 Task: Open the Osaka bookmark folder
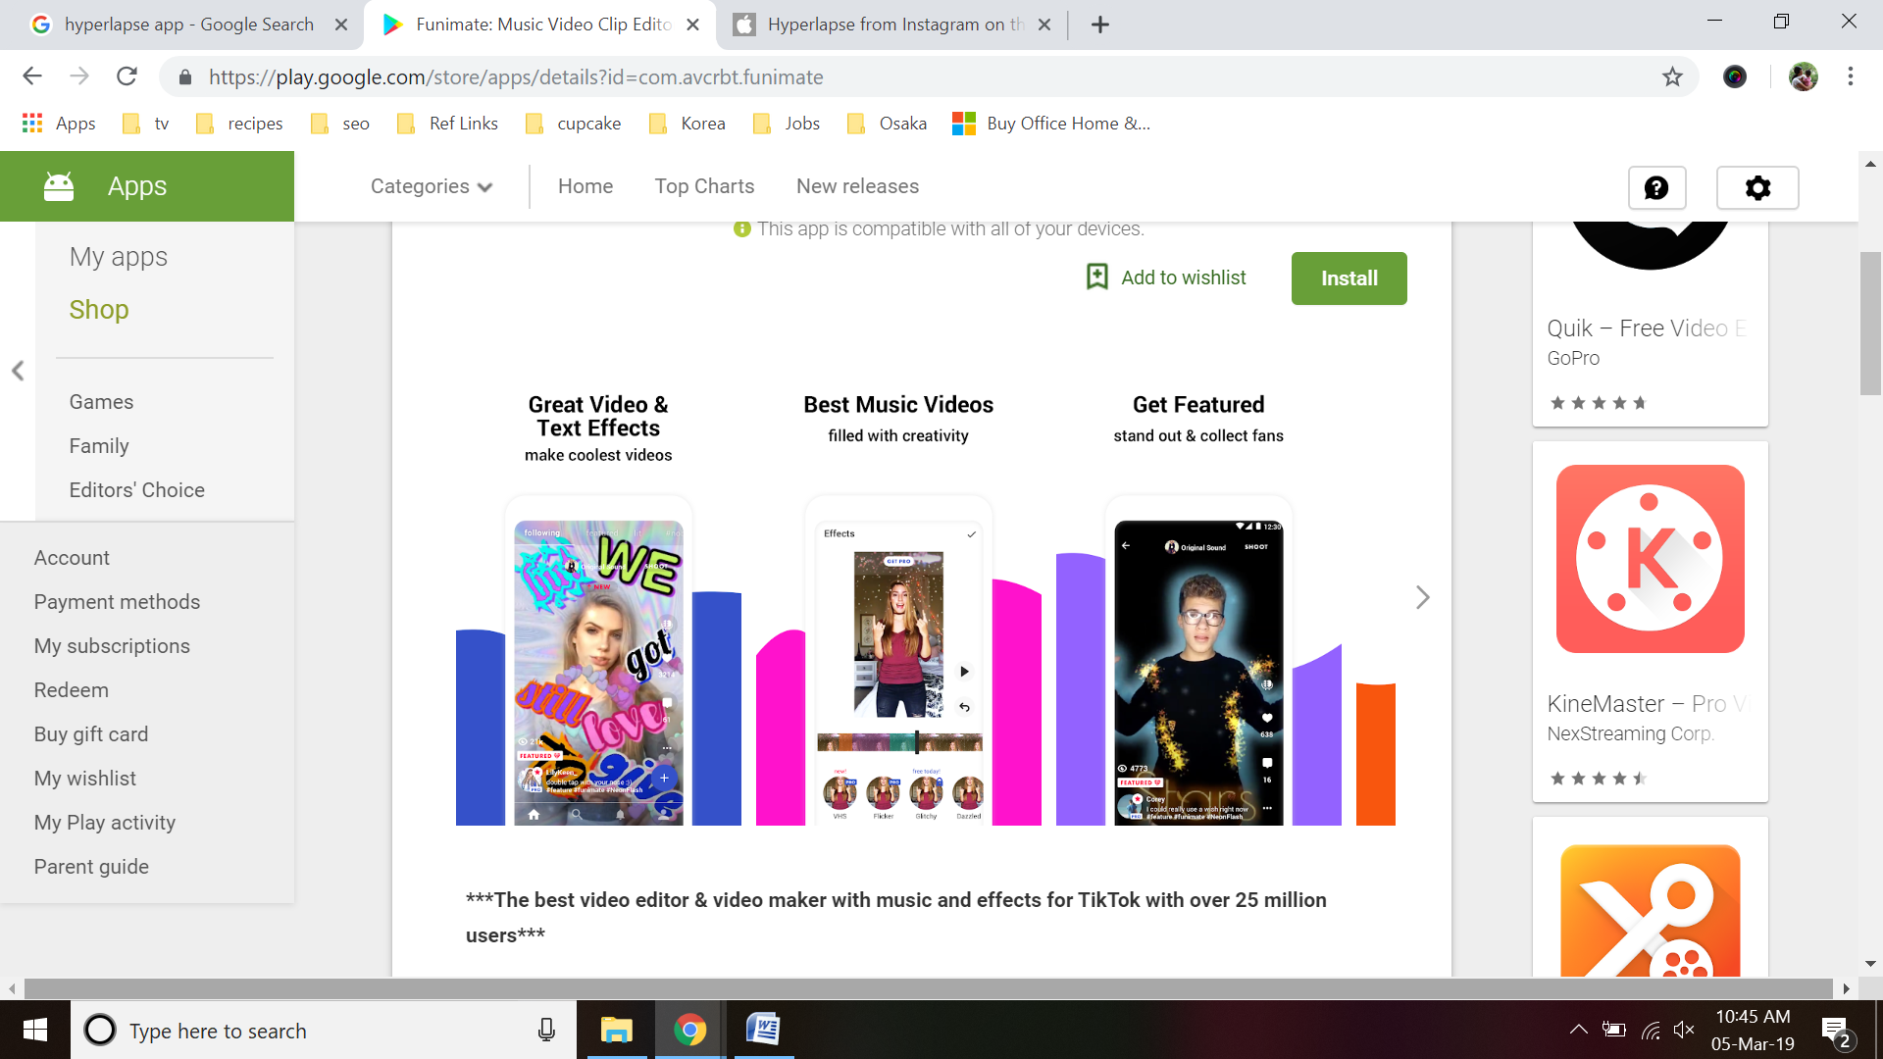click(887, 124)
